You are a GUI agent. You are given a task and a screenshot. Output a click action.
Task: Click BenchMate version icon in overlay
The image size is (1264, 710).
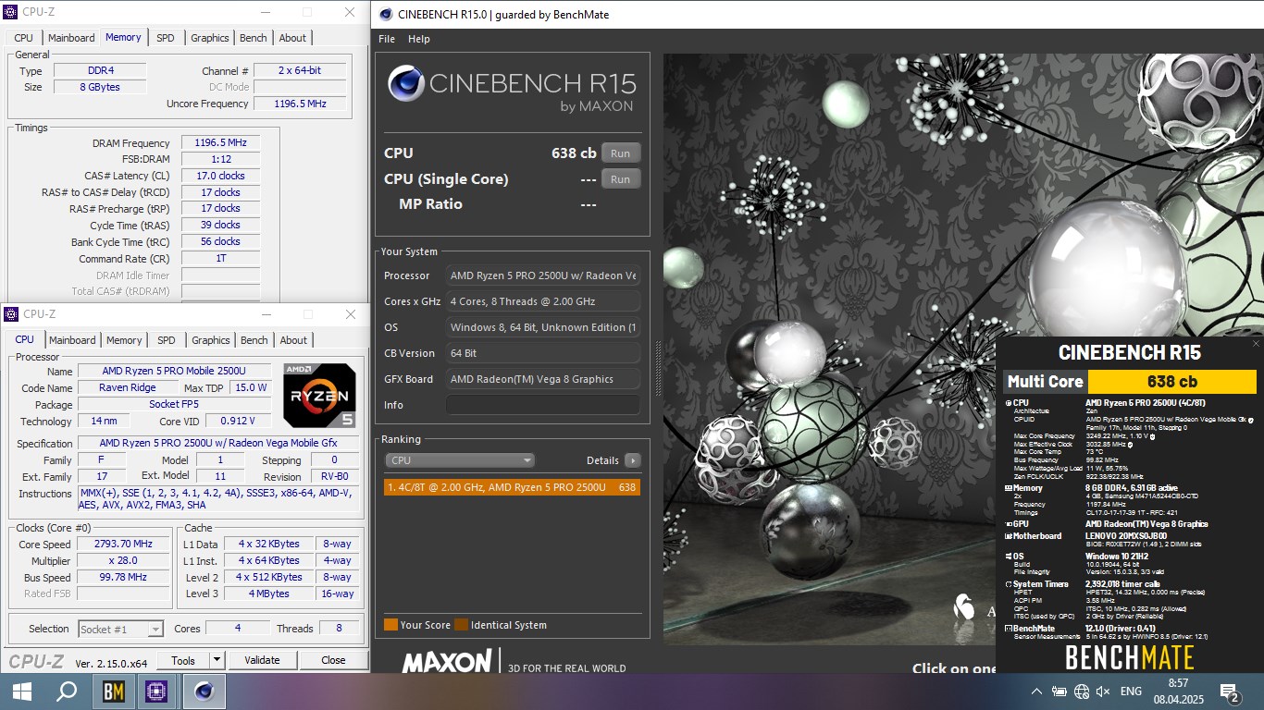[1009, 629]
